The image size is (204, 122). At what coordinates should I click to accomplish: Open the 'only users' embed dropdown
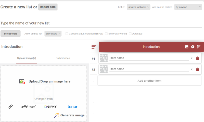(x=53, y=34)
